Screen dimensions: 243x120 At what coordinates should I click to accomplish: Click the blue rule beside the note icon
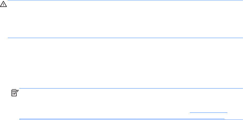pyautogui.click(x=131, y=89)
